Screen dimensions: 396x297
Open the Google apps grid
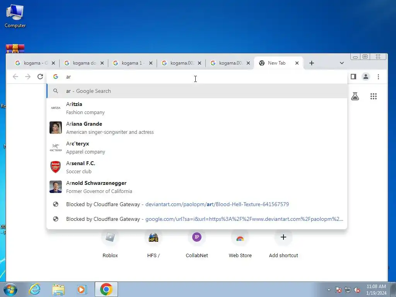pos(374,96)
